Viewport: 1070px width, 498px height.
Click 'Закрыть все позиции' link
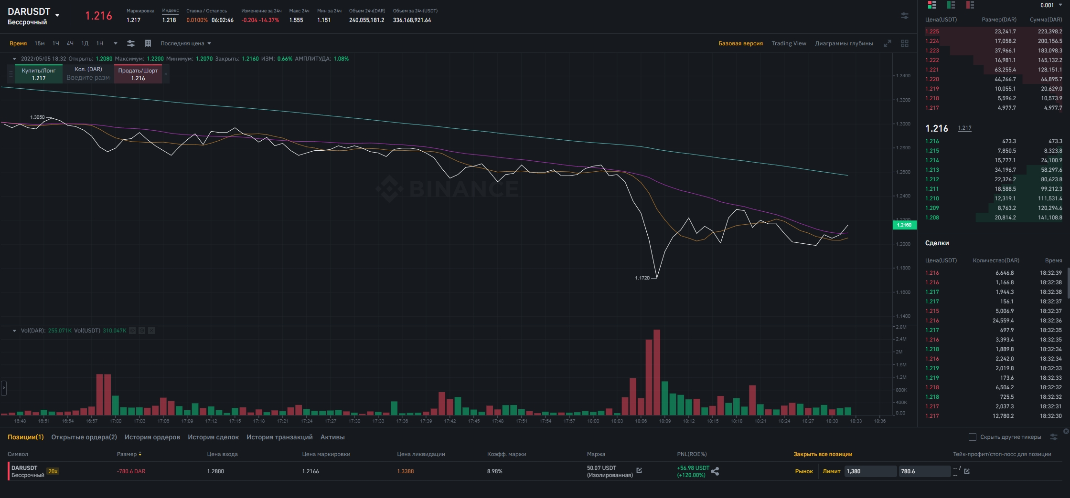point(823,454)
